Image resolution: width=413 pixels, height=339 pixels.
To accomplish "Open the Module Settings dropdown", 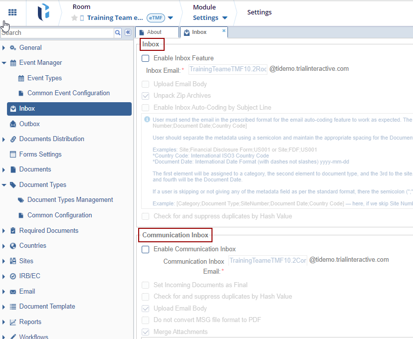I will pos(210,18).
